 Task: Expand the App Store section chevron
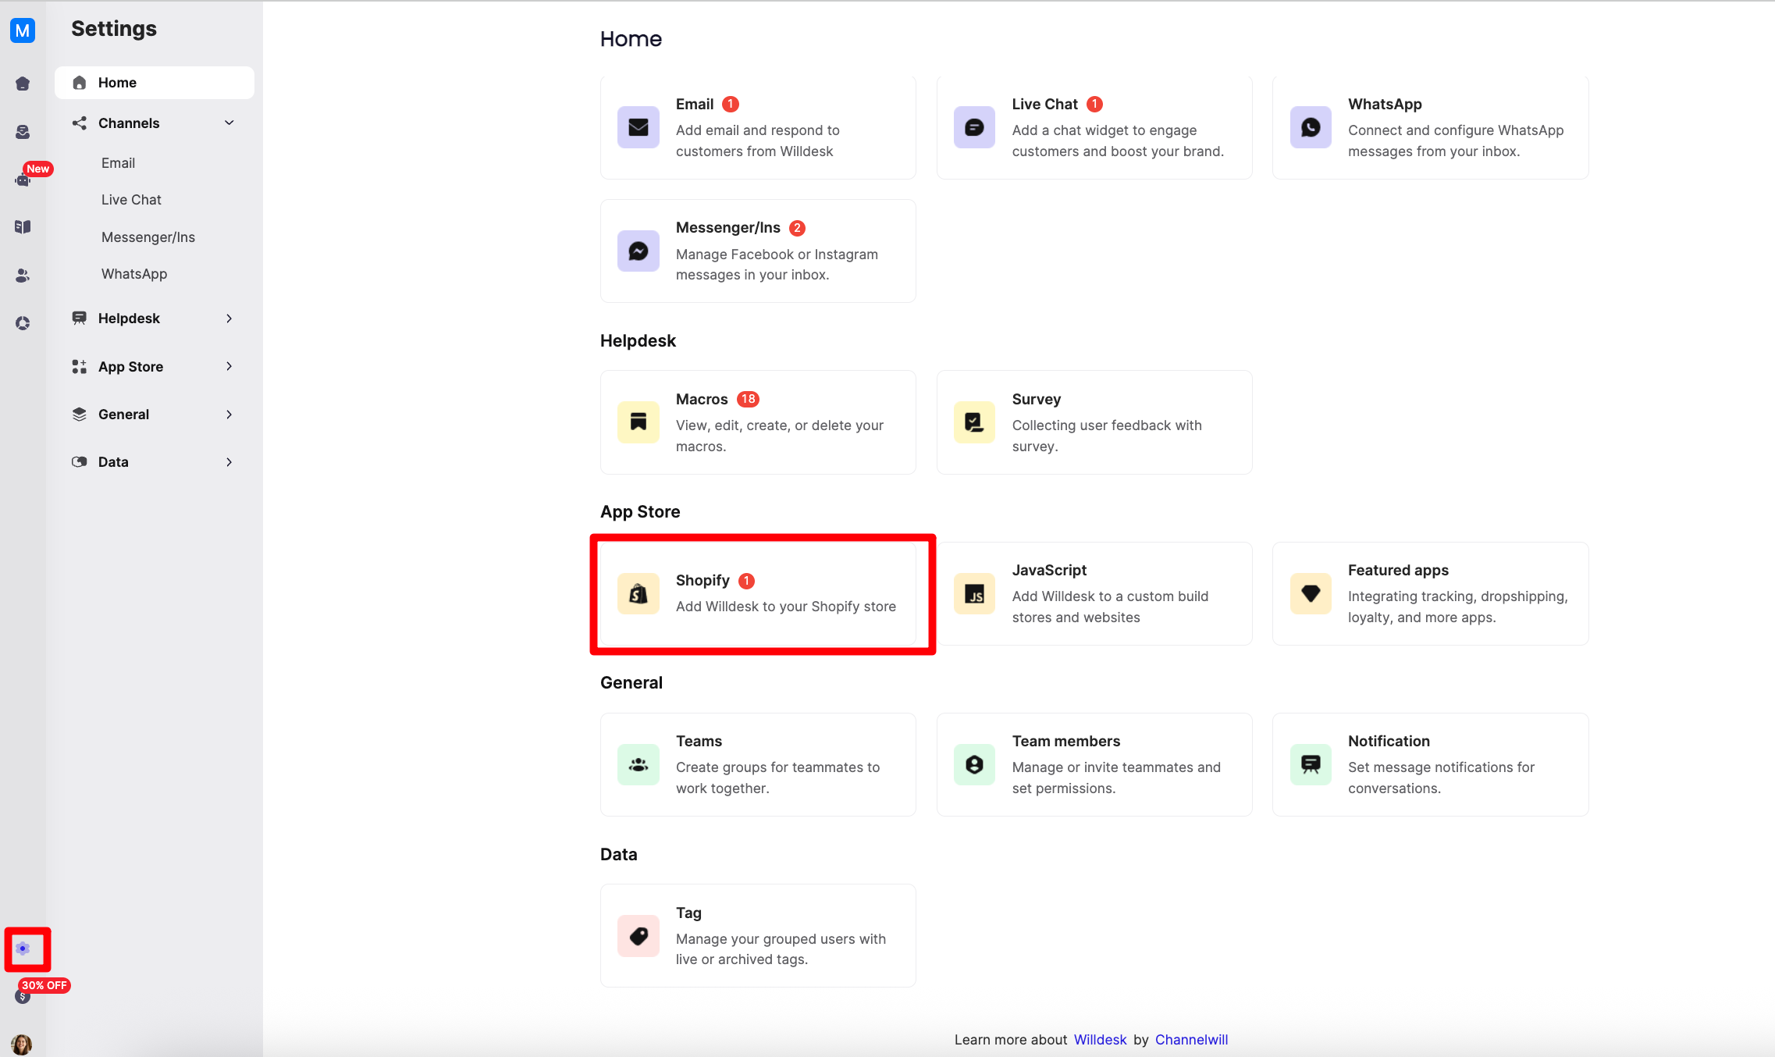click(x=229, y=367)
